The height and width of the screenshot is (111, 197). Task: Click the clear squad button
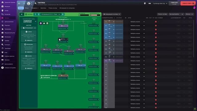click(163, 14)
